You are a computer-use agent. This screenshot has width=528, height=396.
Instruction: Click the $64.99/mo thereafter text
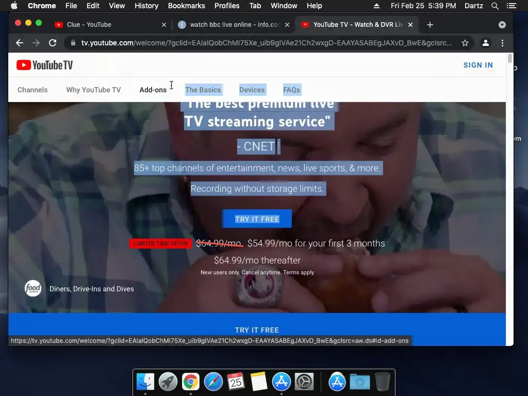click(x=257, y=260)
